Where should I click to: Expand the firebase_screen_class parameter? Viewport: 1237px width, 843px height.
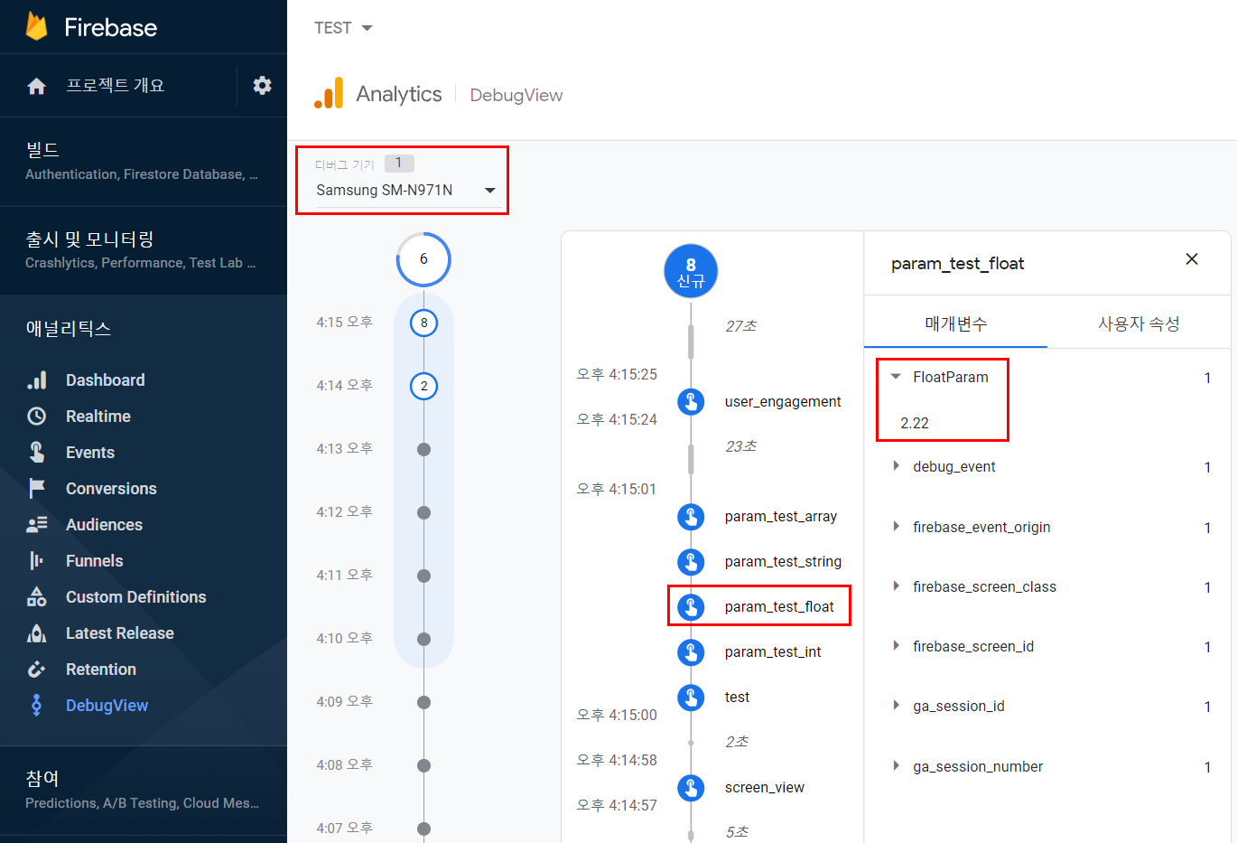point(896,586)
